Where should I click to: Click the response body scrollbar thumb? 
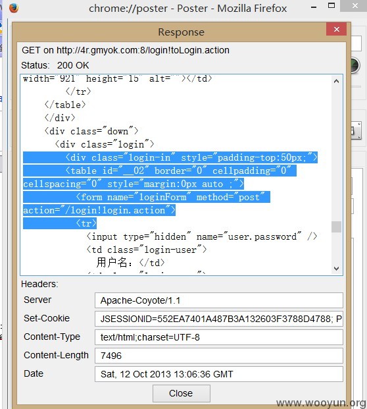tap(336, 227)
